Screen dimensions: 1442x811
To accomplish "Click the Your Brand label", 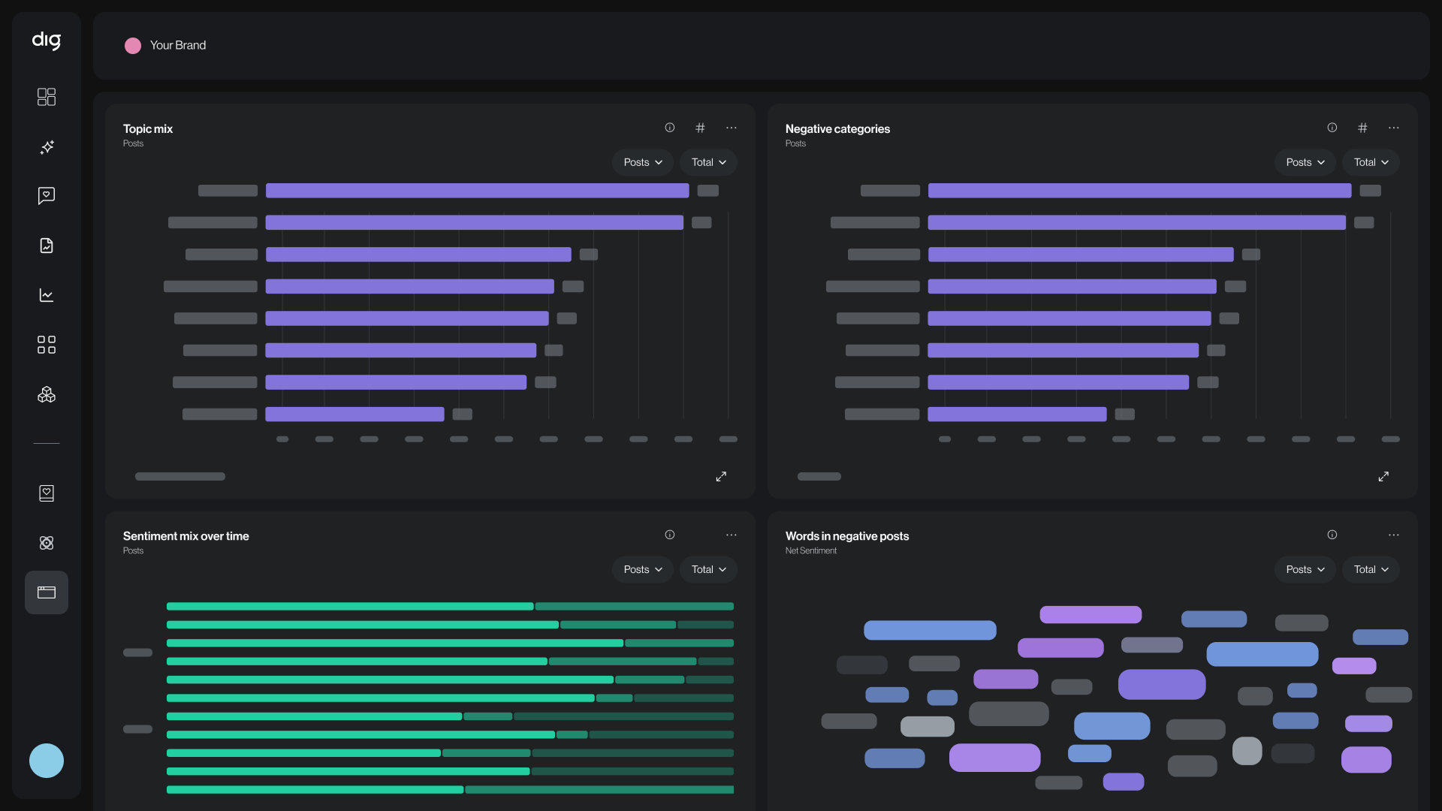I will [178, 45].
